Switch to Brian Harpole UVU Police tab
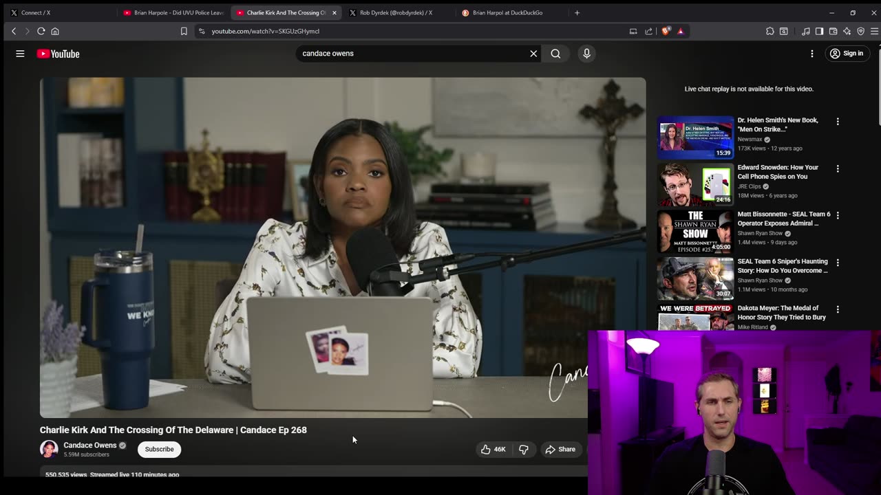 [172, 12]
